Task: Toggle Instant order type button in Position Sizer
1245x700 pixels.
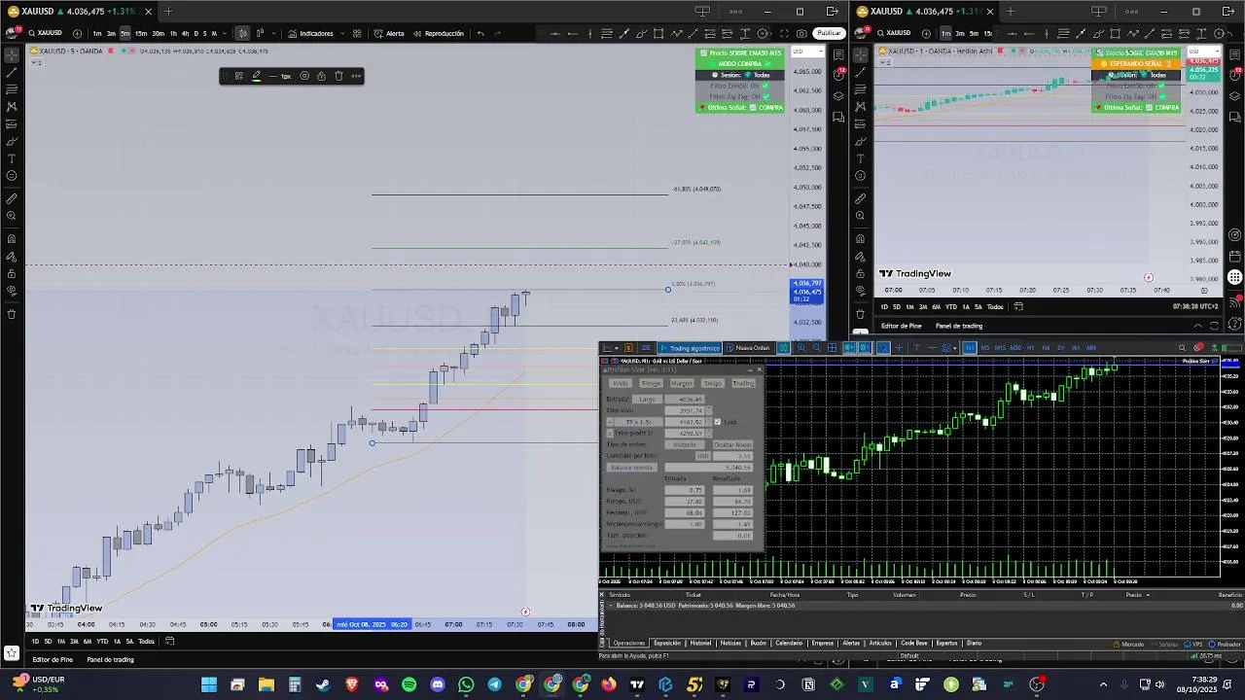Action: pyautogui.click(x=685, y=444)
